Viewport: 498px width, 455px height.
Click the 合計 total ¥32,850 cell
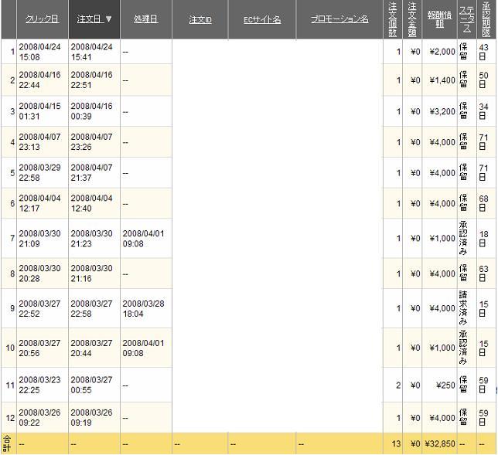[439, 443]
